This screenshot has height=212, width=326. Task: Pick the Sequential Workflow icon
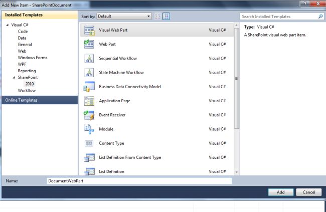(x=89, y=59)
